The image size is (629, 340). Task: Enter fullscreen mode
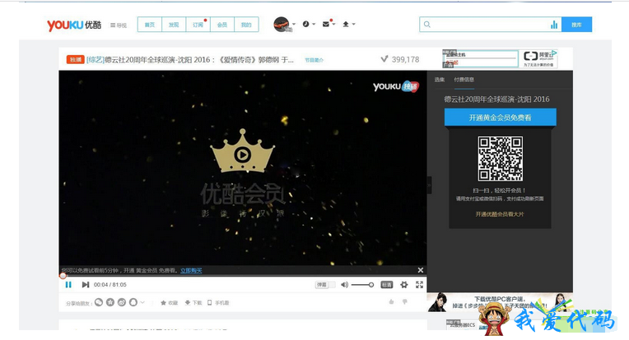420,284
